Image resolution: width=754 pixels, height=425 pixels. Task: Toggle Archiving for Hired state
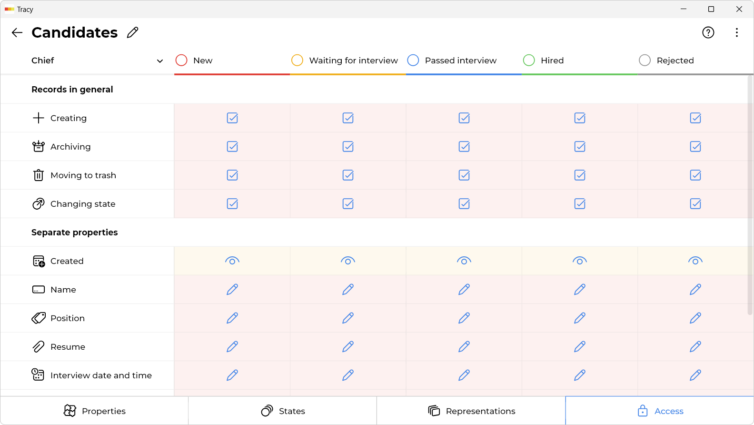tap(580, 146)
